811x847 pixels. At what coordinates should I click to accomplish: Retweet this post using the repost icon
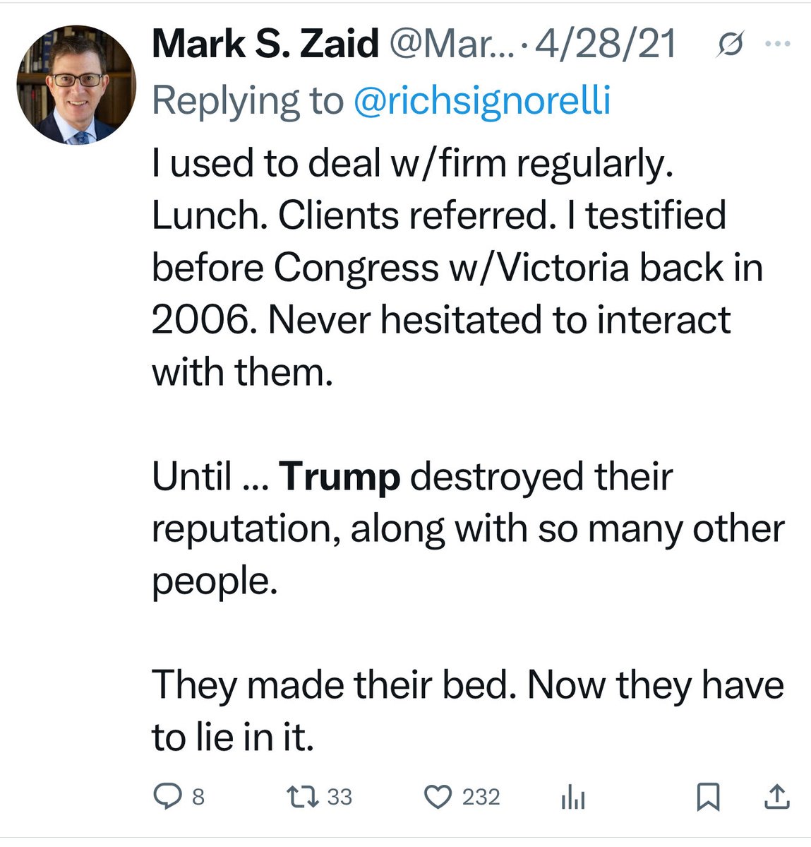[x=304, y=797]
